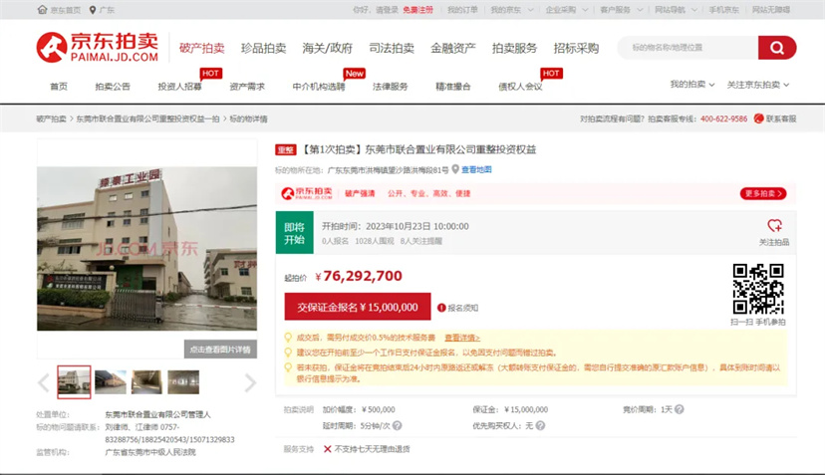Image resolution: width=825 pixels, height=475 pixels.
Task: Click the 我的订单 link
Action: click(x=463, y=10)
